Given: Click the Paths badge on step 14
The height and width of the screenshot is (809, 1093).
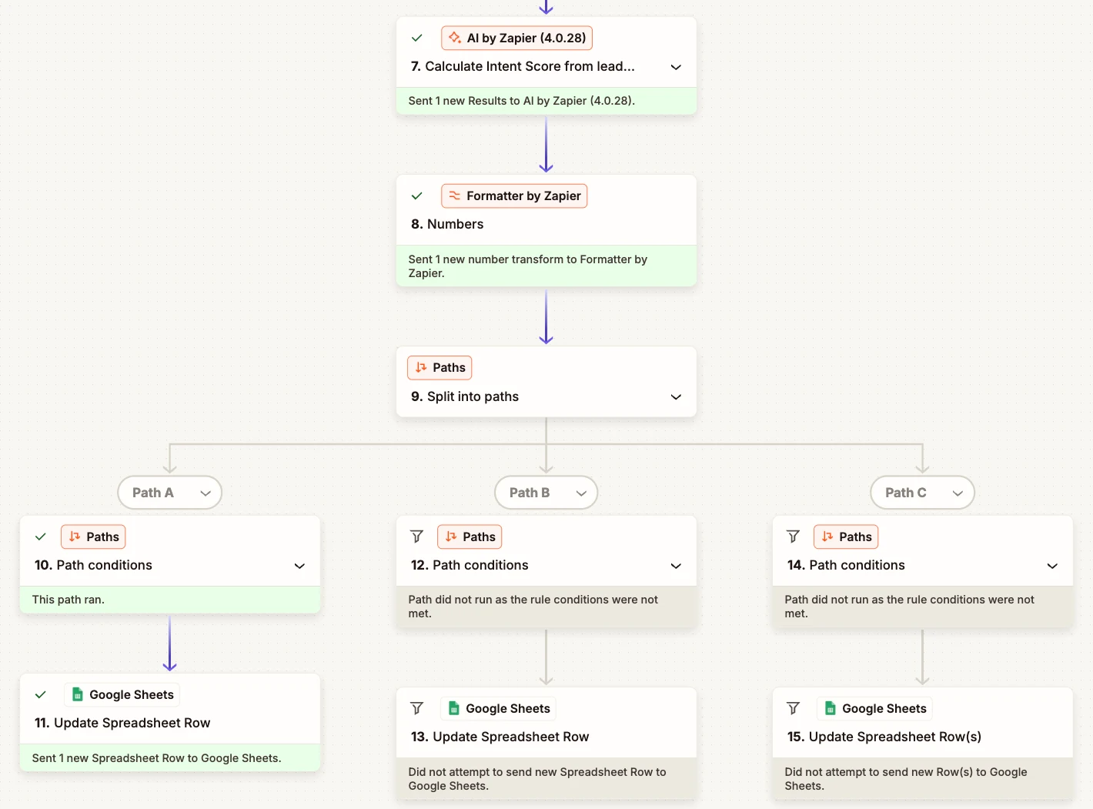Looking at the screenshot, I should (x=846, y=537).
